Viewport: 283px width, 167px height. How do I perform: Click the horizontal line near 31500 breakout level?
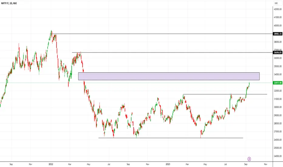click(225, 94)
